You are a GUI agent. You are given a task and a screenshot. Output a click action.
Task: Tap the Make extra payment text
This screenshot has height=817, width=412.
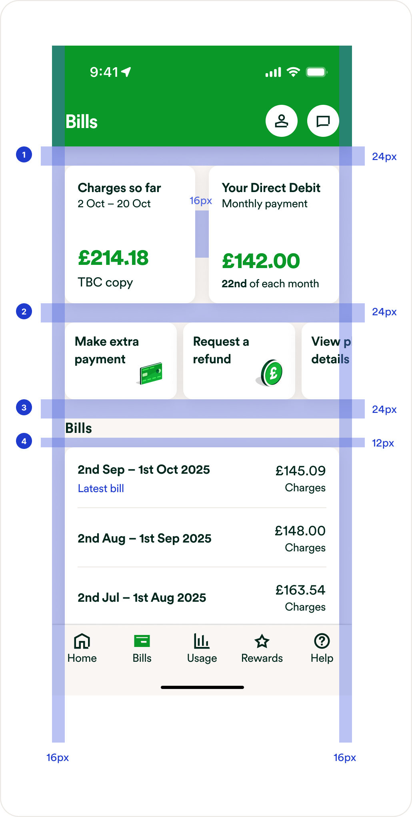click(107, 350)
